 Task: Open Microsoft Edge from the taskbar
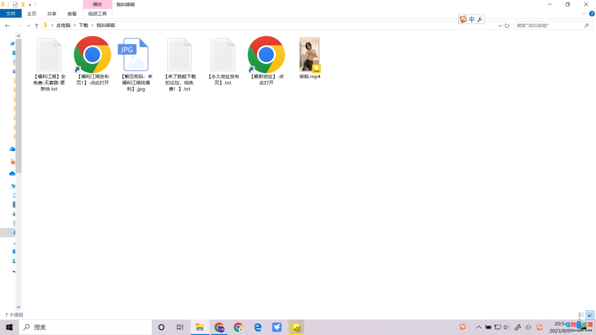pos(257,328)
